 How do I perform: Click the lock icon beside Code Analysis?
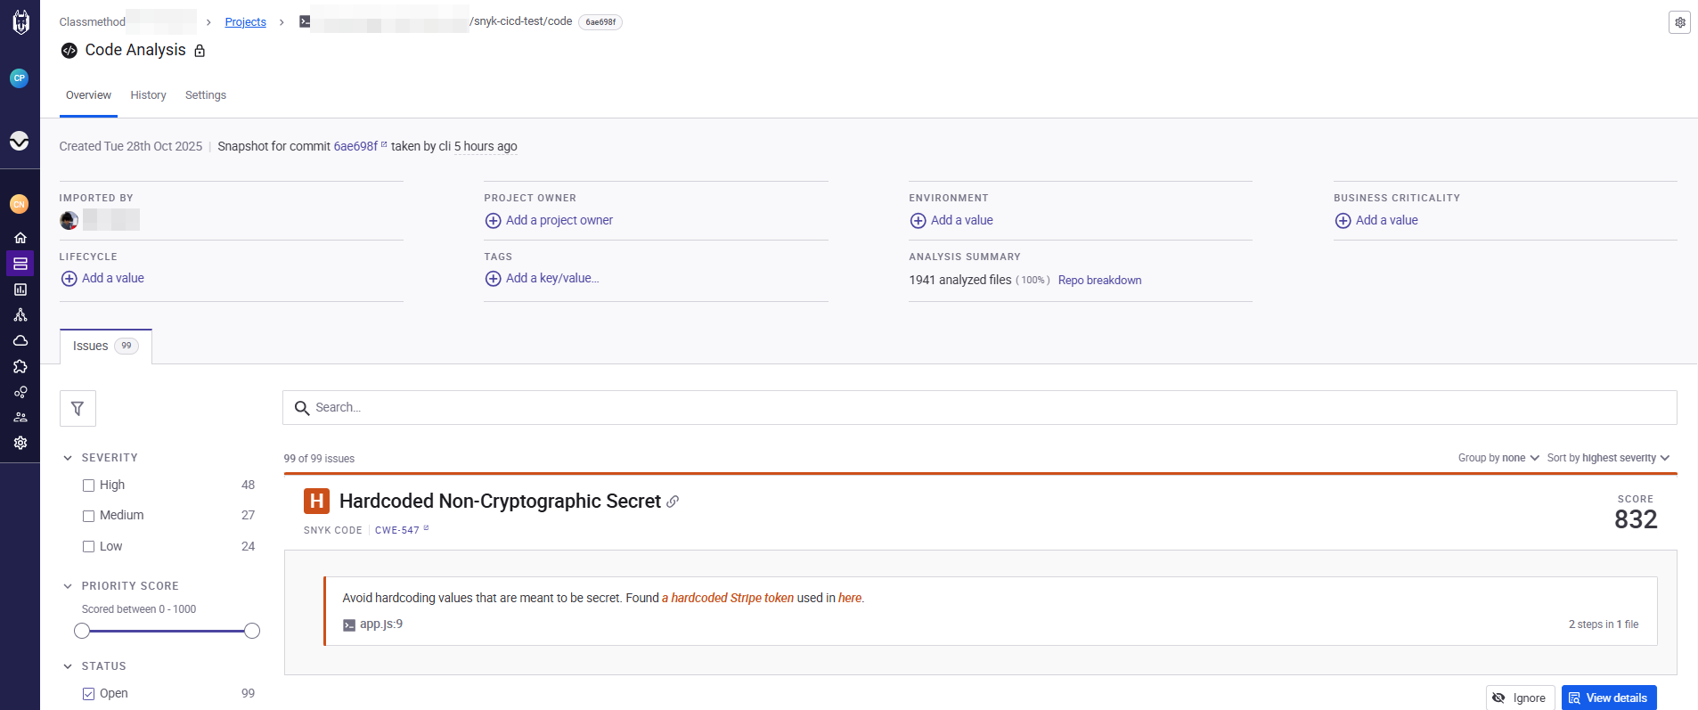tap(200, 51)
